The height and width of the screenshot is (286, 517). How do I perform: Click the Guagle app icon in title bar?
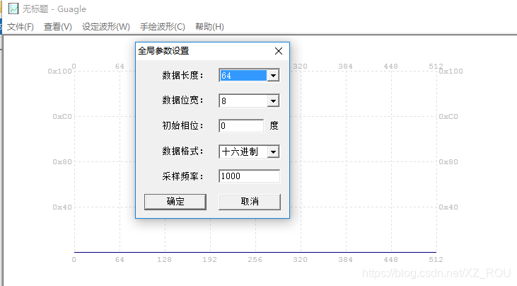(x=13, y=8)
